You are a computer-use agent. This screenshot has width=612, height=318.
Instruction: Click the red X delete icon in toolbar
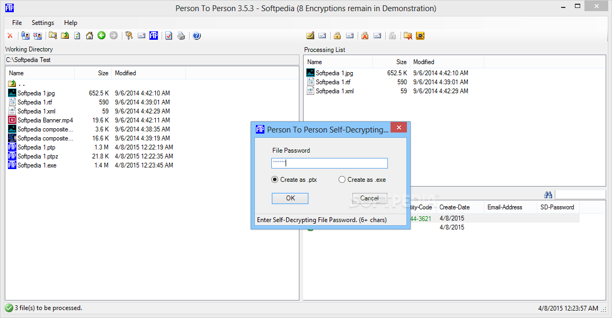[10, 36]
